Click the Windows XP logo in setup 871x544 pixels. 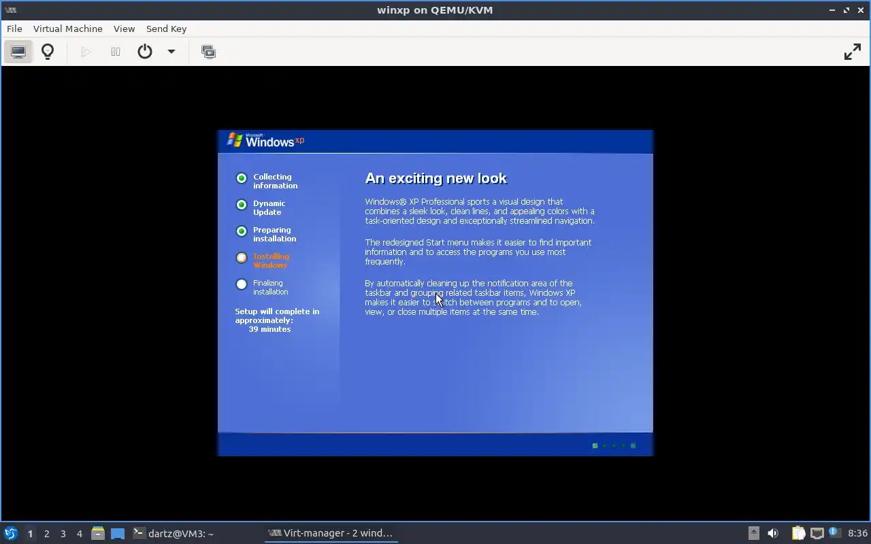click(265, 140)
